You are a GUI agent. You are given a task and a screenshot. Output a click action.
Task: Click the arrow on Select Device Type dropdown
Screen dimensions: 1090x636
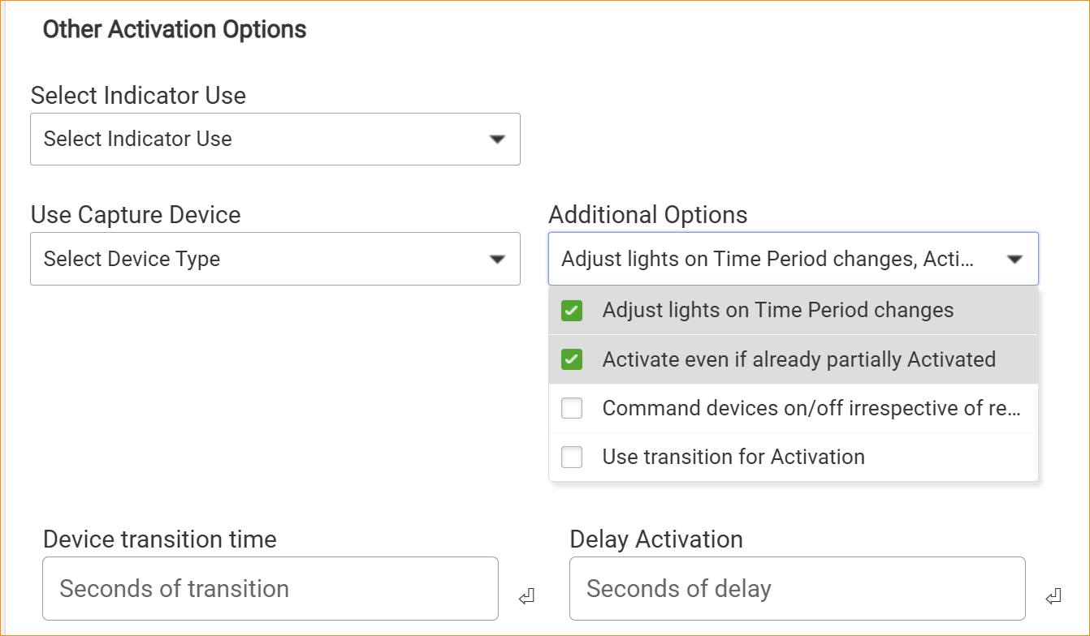pos(497,260)
